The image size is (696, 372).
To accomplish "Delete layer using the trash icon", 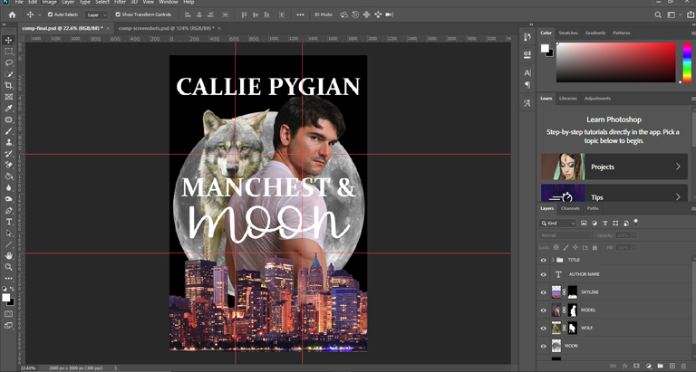I will pos(683,366).
